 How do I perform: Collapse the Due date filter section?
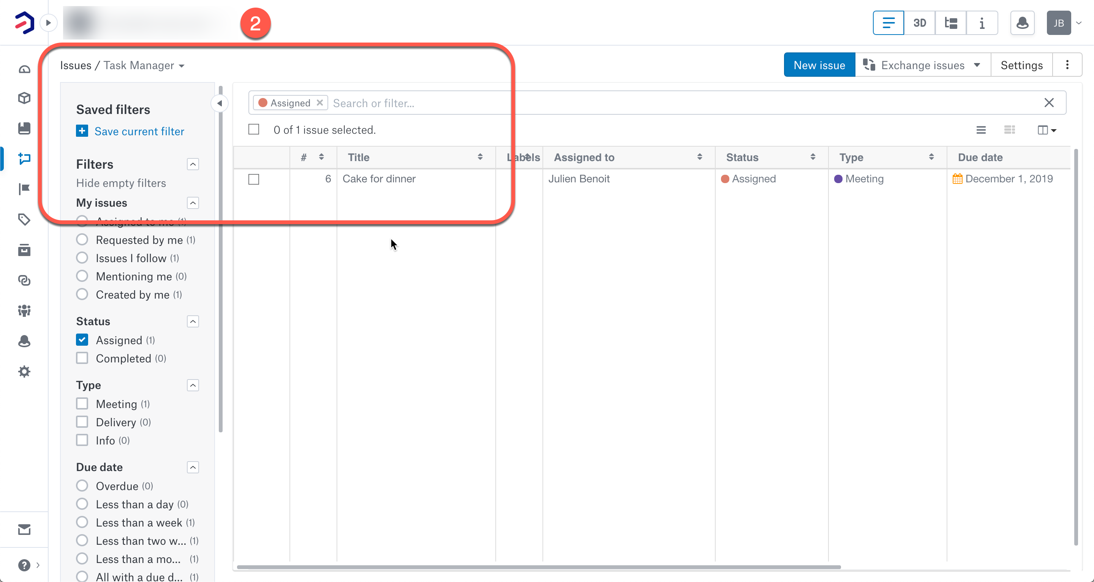[x=193, y=467]
